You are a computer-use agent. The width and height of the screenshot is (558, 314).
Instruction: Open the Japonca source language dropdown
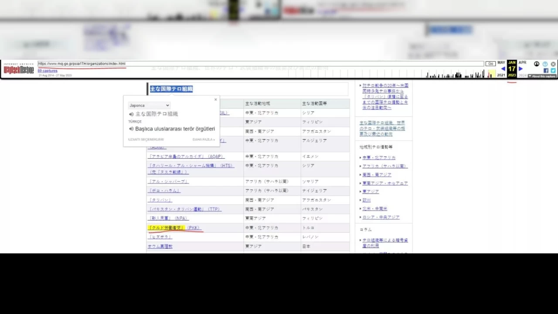coord(149,106)
